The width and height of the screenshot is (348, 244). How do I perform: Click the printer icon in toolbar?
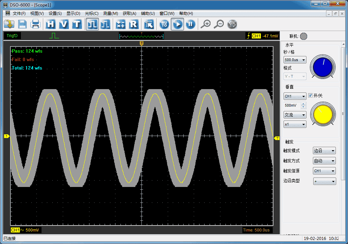click(35, 24)
